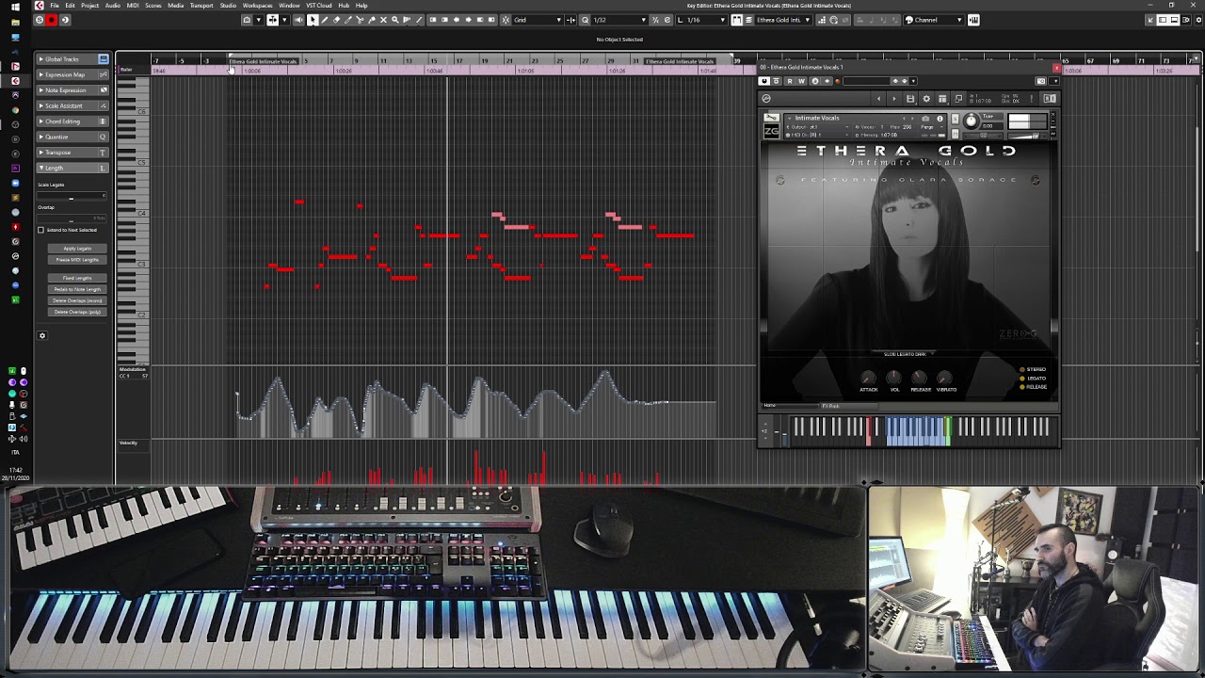
Task: Open File Explorer from the taskbar
Action: pyautogui.click(x=15, y=22)
